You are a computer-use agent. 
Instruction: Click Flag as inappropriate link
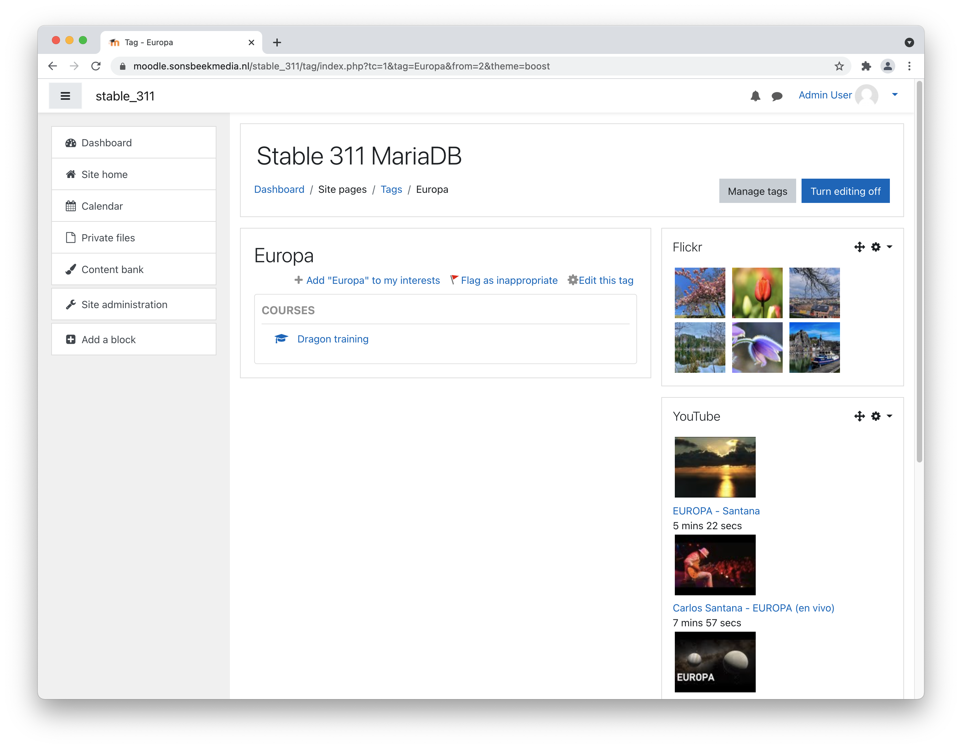(509, 281)
